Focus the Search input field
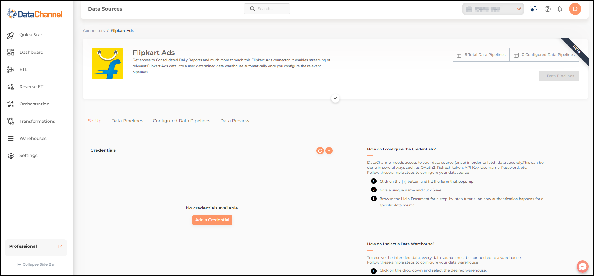 tap(267, 9)
